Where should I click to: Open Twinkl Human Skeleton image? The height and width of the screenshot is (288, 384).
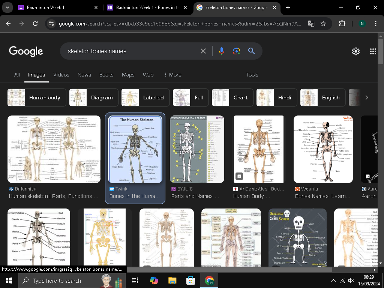point(135,149)
